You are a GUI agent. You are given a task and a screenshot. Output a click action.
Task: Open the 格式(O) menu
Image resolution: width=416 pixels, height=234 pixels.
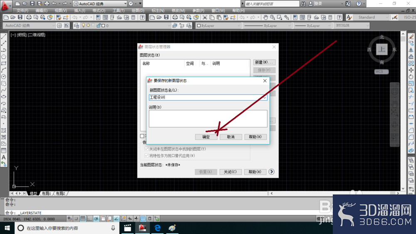coord(99,11)
